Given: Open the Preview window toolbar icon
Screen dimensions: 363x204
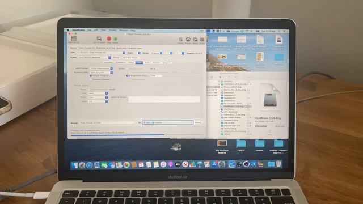Looking at the screenshot, I should coord(188,40).
